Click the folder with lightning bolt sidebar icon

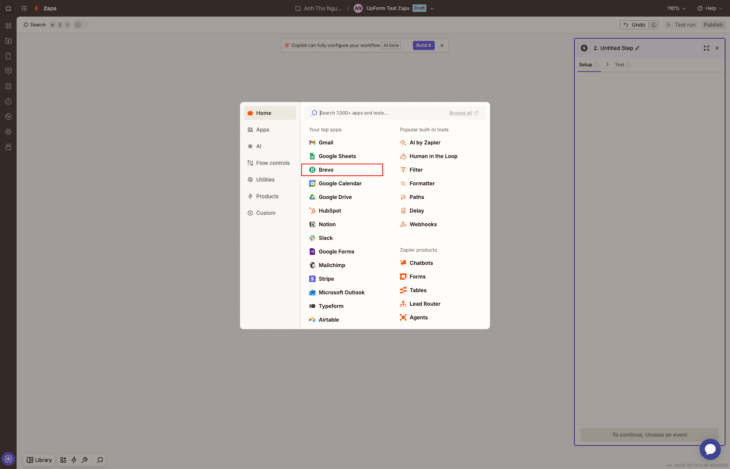click(8, 41)
